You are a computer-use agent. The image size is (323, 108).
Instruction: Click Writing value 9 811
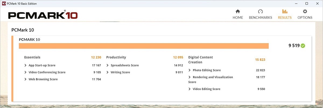[179, 72]
